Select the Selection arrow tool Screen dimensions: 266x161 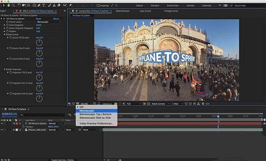(x=3, y=5)
